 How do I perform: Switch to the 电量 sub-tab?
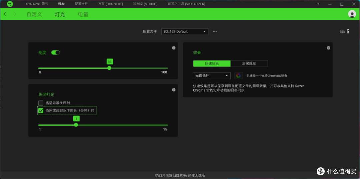click(83, 14)
